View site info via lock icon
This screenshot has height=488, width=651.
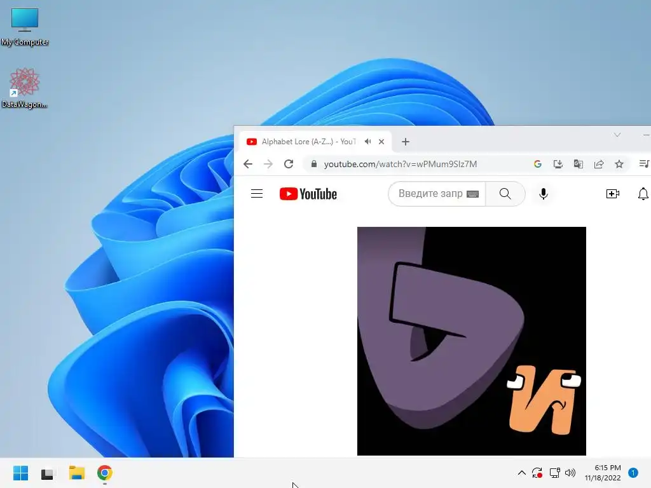pyautogui.click(x=314, y=164)
